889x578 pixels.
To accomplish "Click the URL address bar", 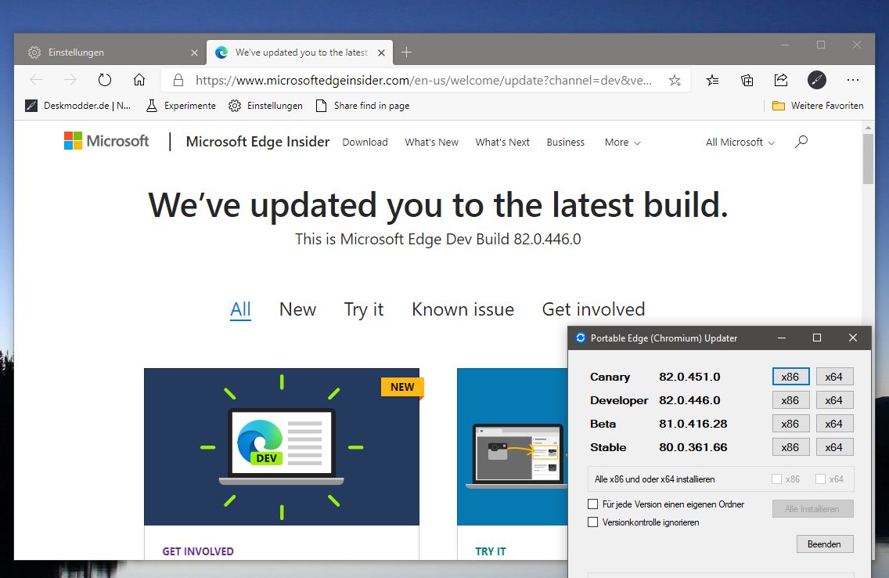I will pyautogui.click(x=424, y=81).
